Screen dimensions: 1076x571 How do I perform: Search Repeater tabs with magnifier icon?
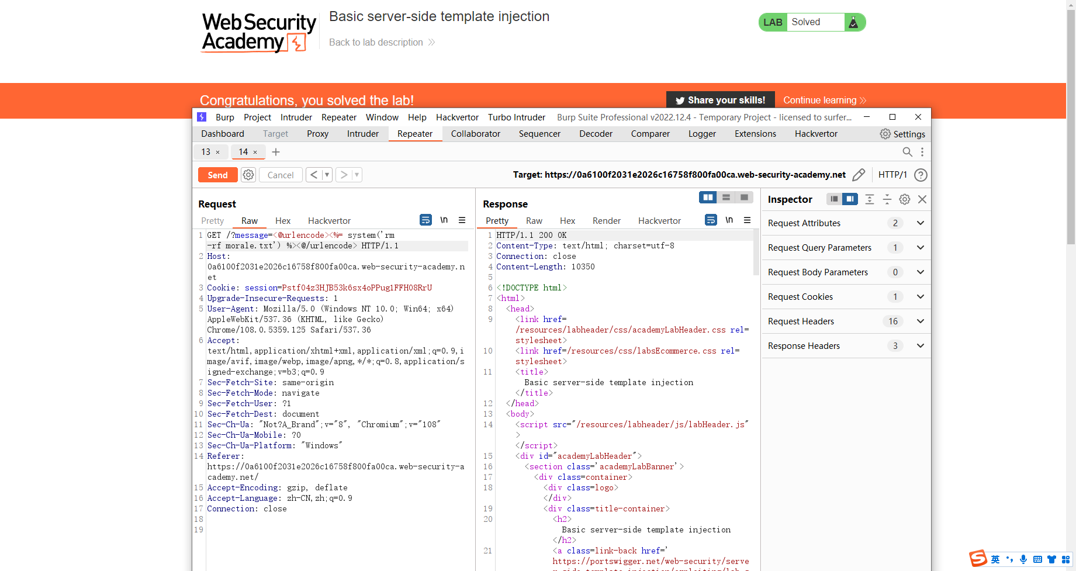coord(907,152)
